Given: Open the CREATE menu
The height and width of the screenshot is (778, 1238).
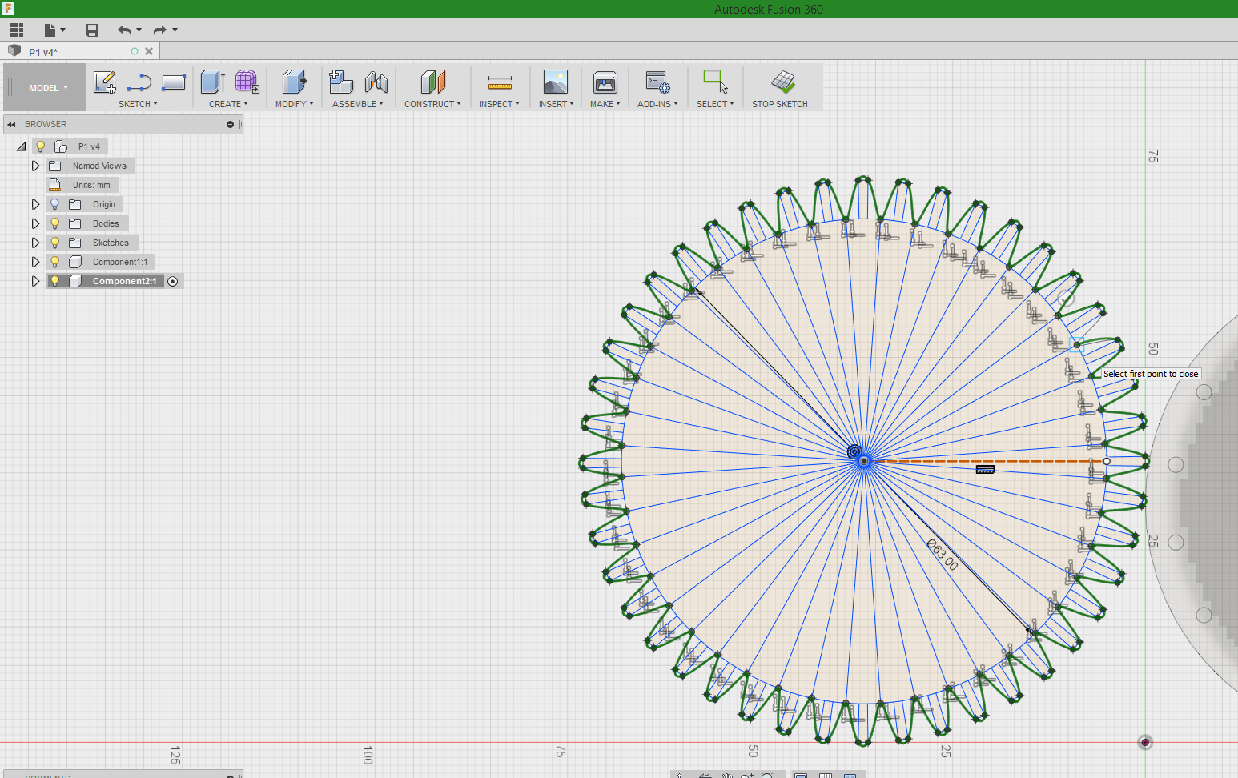Looking at the screenshot, I should pos(228,104).
